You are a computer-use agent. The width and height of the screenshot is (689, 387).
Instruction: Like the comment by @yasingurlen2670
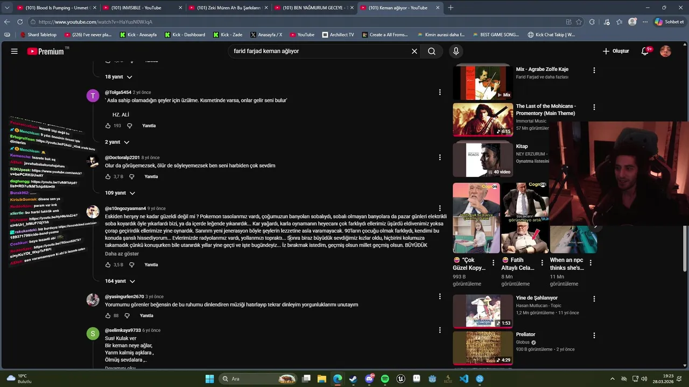click(108, 316)
